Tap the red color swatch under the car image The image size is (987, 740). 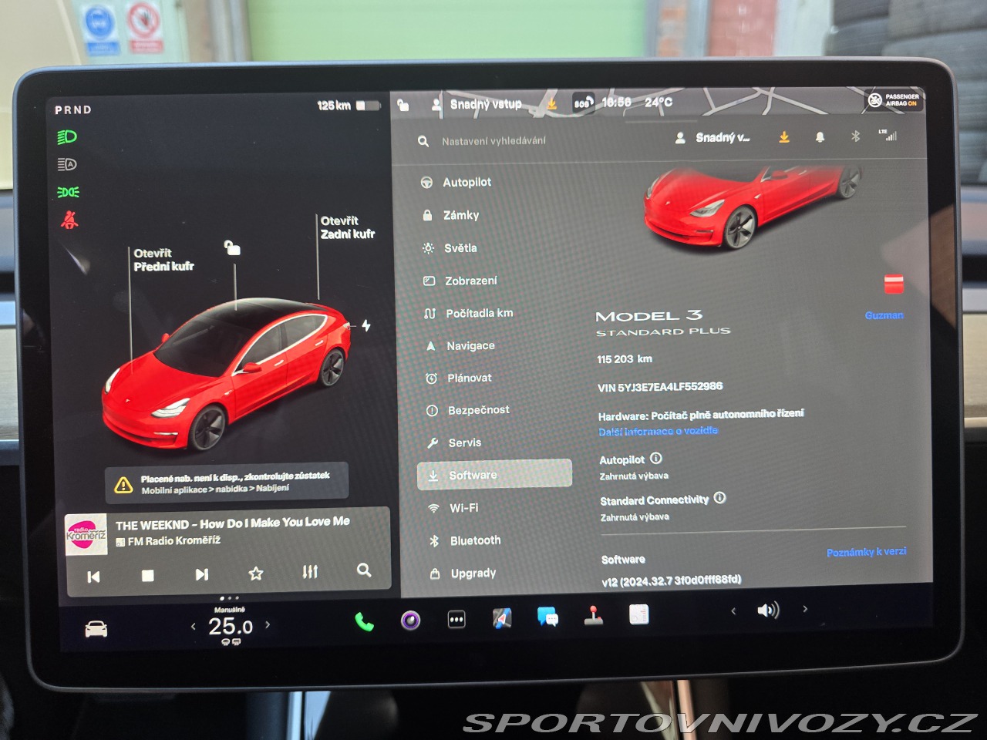point(894,284)
